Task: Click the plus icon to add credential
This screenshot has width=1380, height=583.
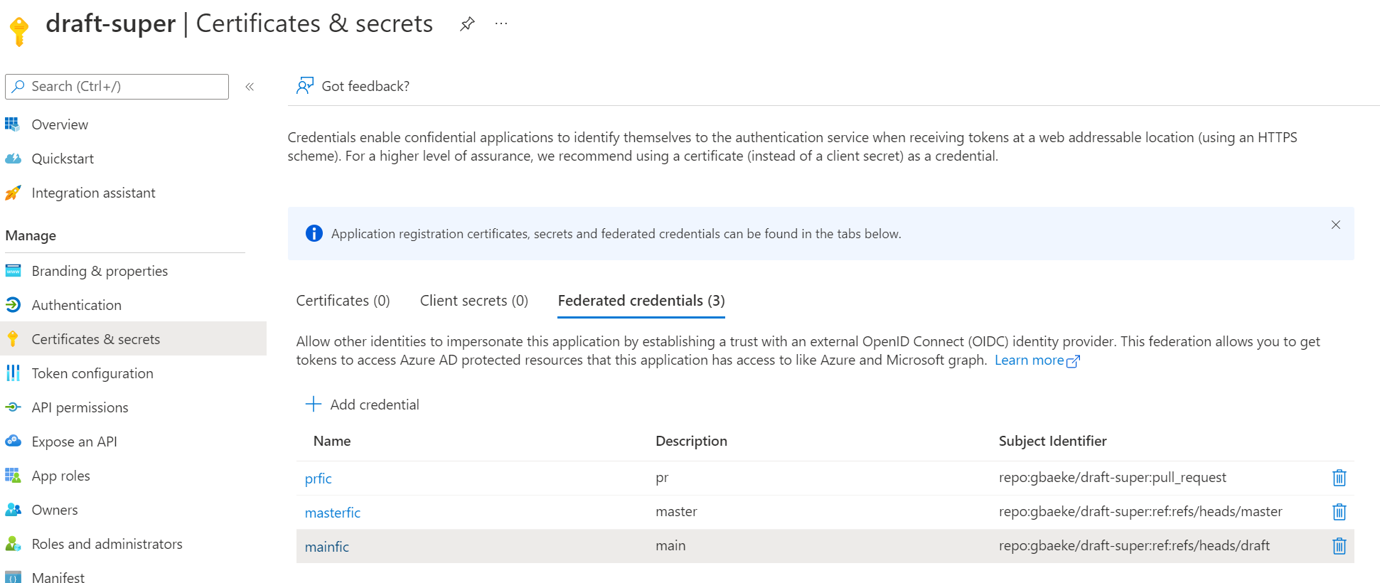Action: pos(314,405)
